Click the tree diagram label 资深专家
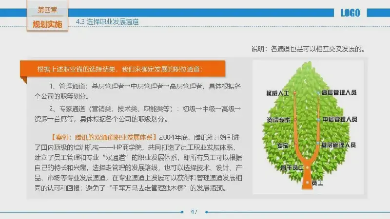Screen dimensions: 390x219 point(278,120)
